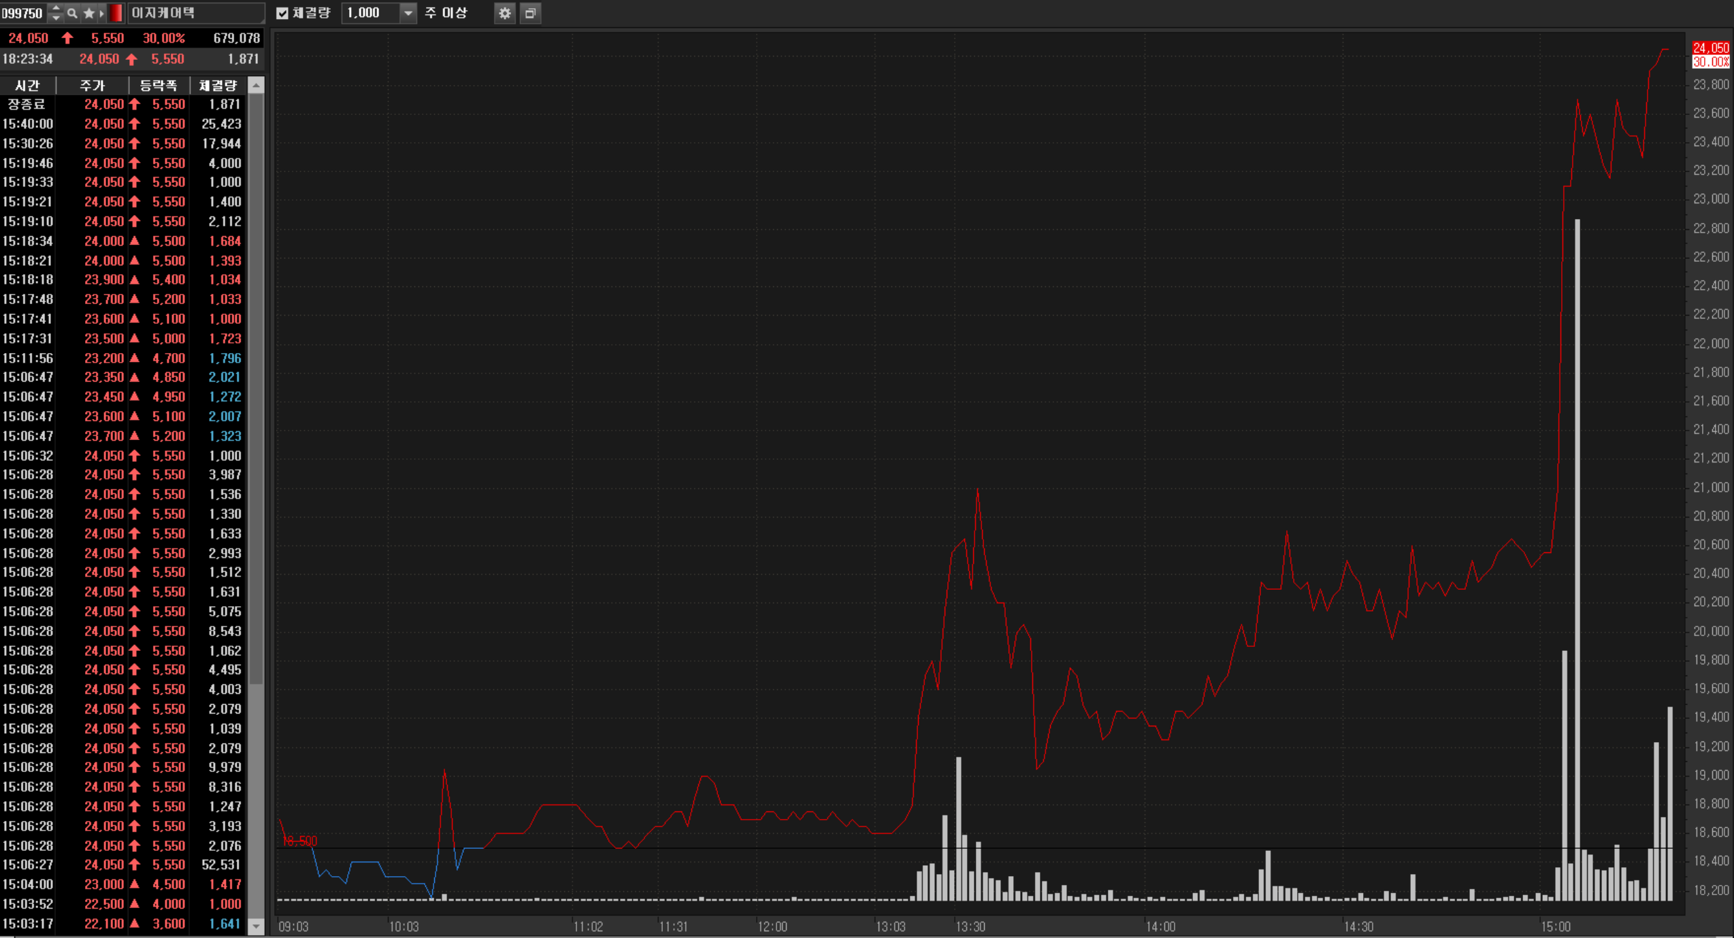Click the 체결량 column header
1734x938 pixels.
(x=218, y=86)
